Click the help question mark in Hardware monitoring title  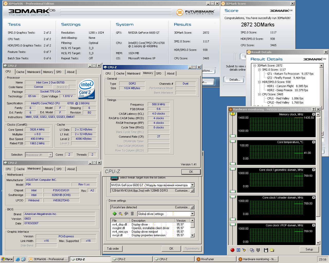pos(313,109)
